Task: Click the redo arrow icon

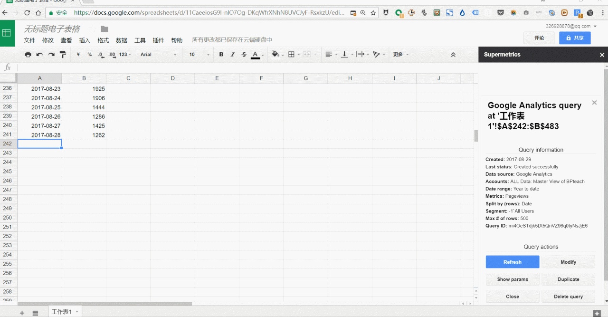Action: click(51, 55)
